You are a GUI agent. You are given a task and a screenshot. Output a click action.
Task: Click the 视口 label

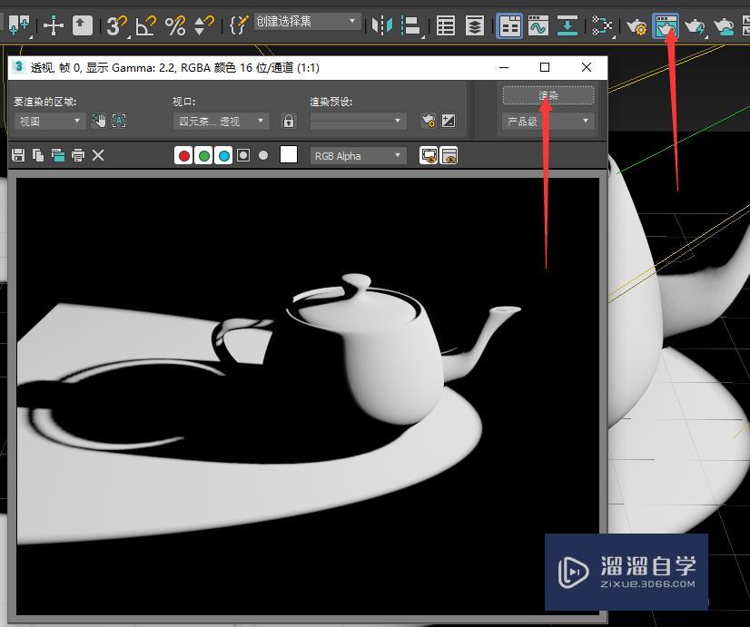click(x=184, y=102)
